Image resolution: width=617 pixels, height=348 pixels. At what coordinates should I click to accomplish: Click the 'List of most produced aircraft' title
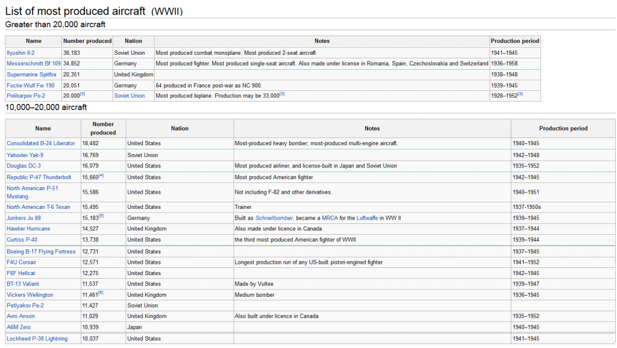pos(75,11)
